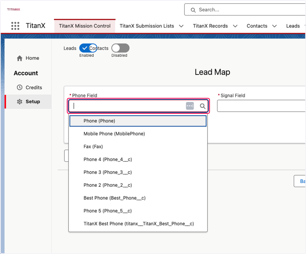
Task: Click into the Signal Field input
Action: coord(261,106)
